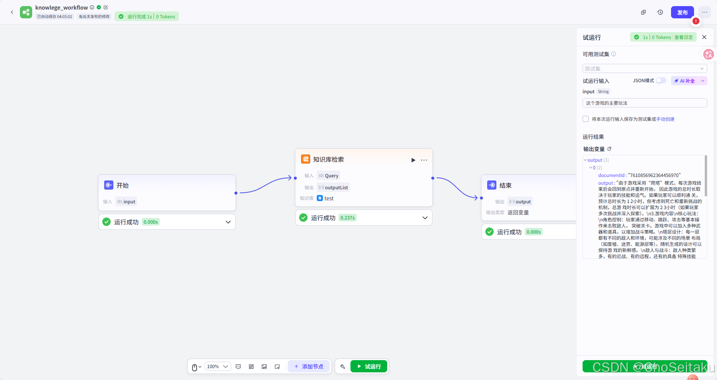The width and height of the screenshot is (717, 380).
Task: Collapse the 0 item in the output tree
Action: tap(591, 167)
